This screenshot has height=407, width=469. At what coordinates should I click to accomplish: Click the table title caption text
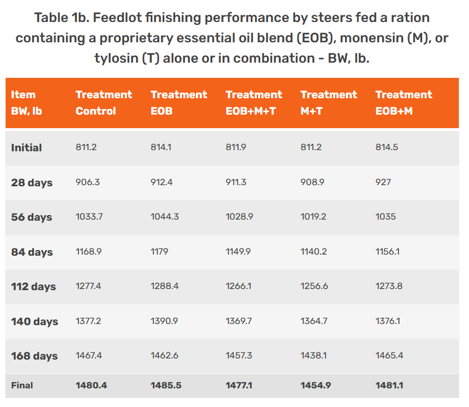tap(232, 38)
